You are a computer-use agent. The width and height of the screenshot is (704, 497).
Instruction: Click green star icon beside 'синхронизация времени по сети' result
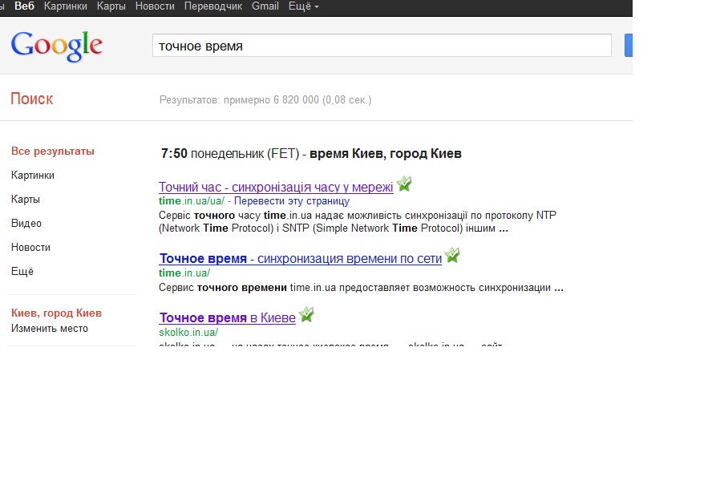[452, 255]
